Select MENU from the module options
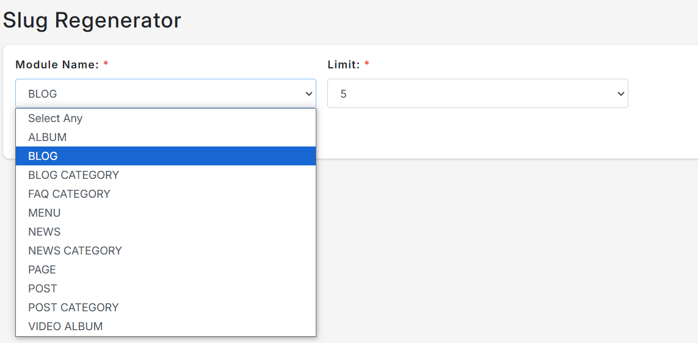This screenshot has width=698, height=343. pos(165,212)
